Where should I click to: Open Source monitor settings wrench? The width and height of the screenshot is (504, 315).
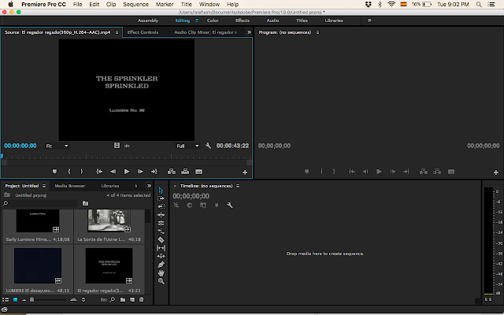point(208,146)
